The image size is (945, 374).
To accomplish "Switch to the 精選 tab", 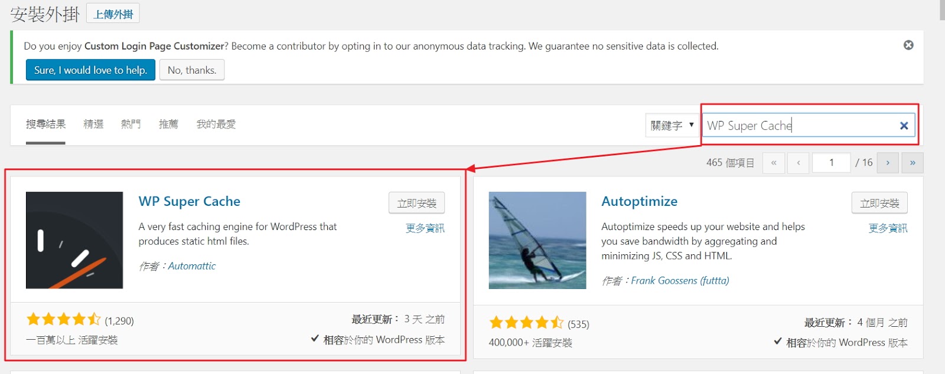I will click(93, 124).
